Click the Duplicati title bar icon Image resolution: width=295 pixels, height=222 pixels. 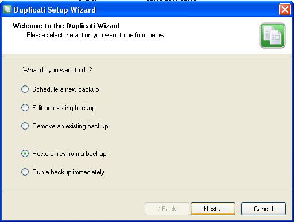coord(7,9)
